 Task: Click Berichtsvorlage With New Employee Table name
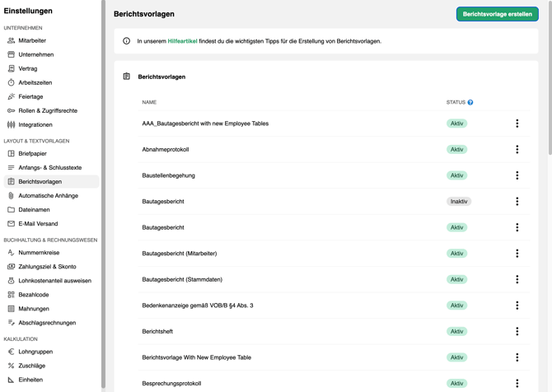point(196,357)
